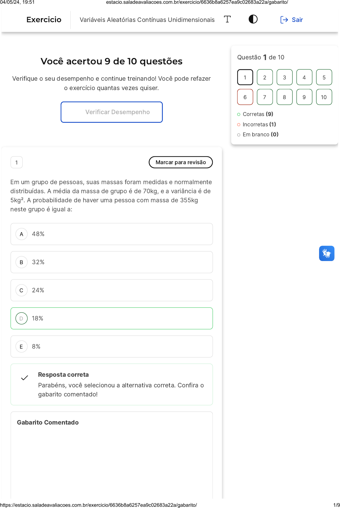Go to question 6 marked incorrect
The image size is (340, 508).
245,97
